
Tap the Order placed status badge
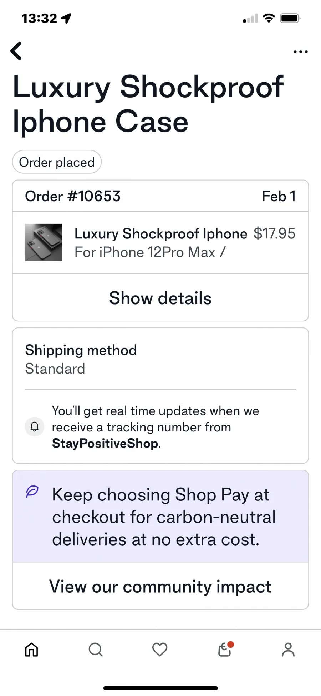(x=57, y=162)
